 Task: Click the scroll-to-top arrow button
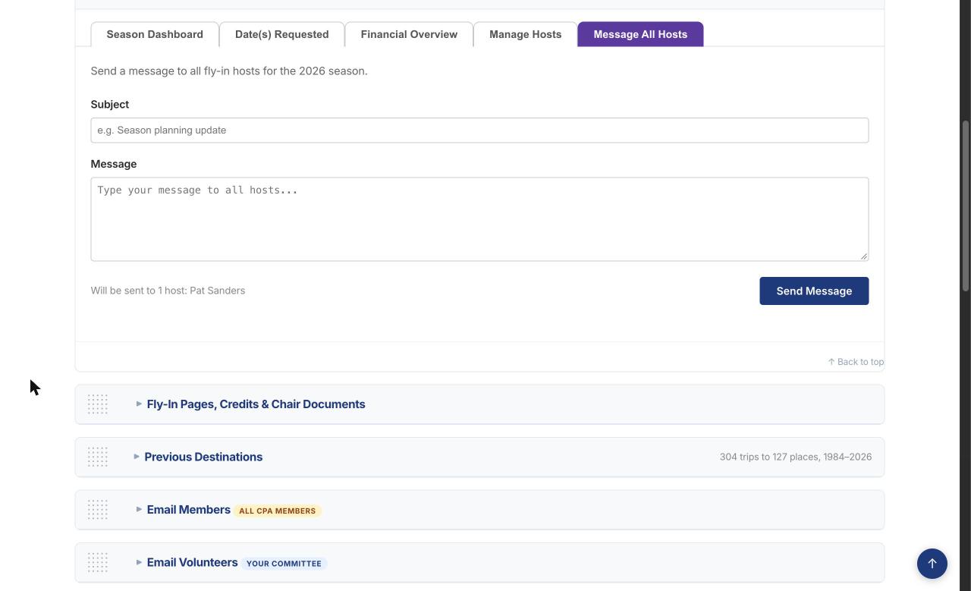point(932,564)
